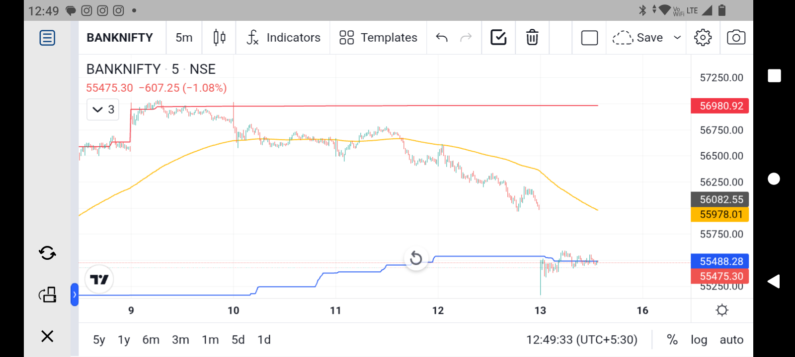The image size is (795, 357).
Task: Select the 1m time range
Action: [x=210, y=340]
